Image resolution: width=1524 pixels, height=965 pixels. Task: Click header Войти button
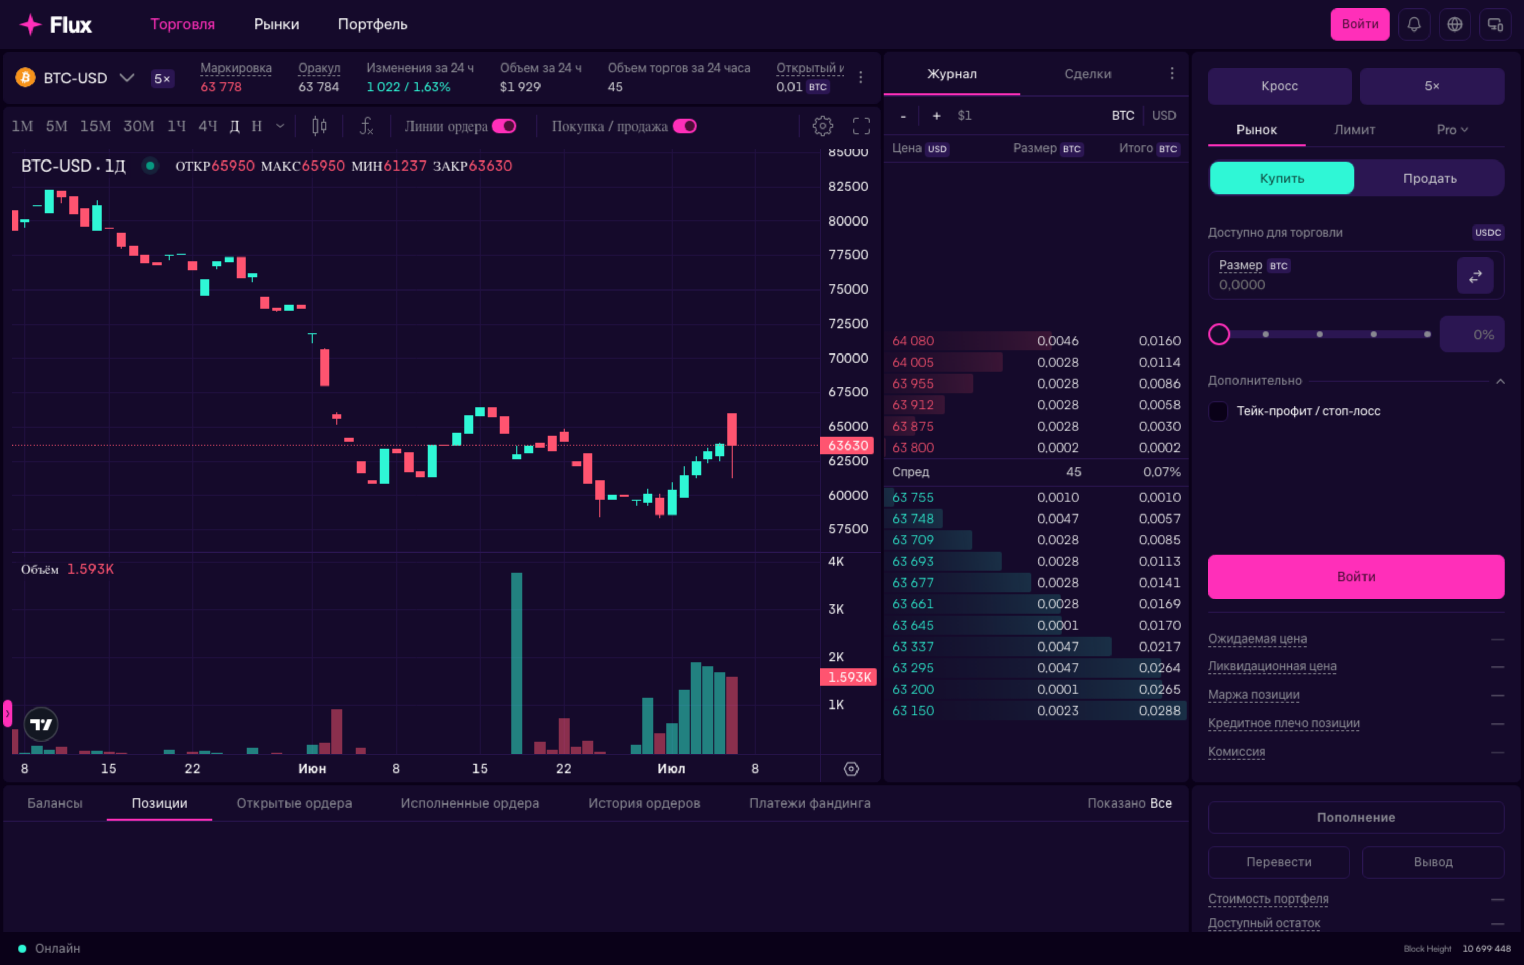1359,25
